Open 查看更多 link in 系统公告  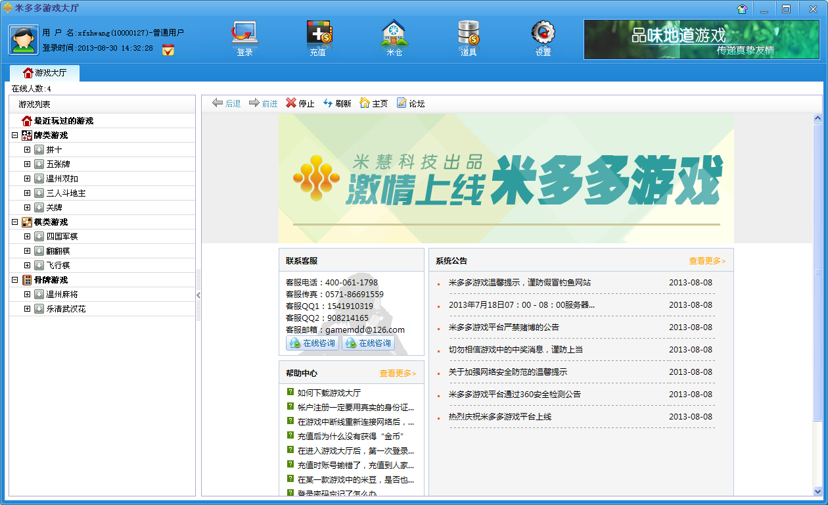pyautogui.click(x=707, y=261)
